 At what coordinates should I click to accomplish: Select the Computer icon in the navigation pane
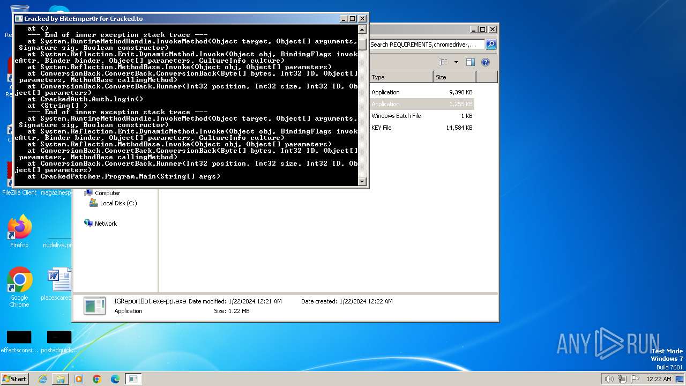pyautogui.click(x=88, y=193)
